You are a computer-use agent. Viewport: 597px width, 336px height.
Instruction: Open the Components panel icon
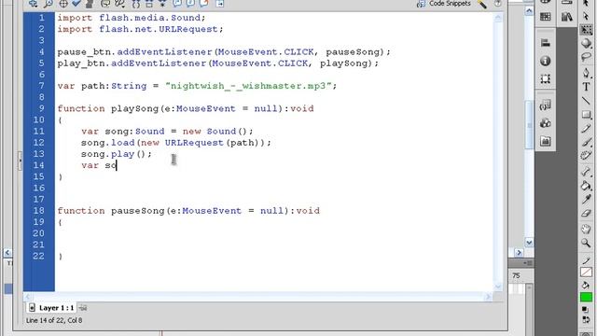[x=545, y=123]
